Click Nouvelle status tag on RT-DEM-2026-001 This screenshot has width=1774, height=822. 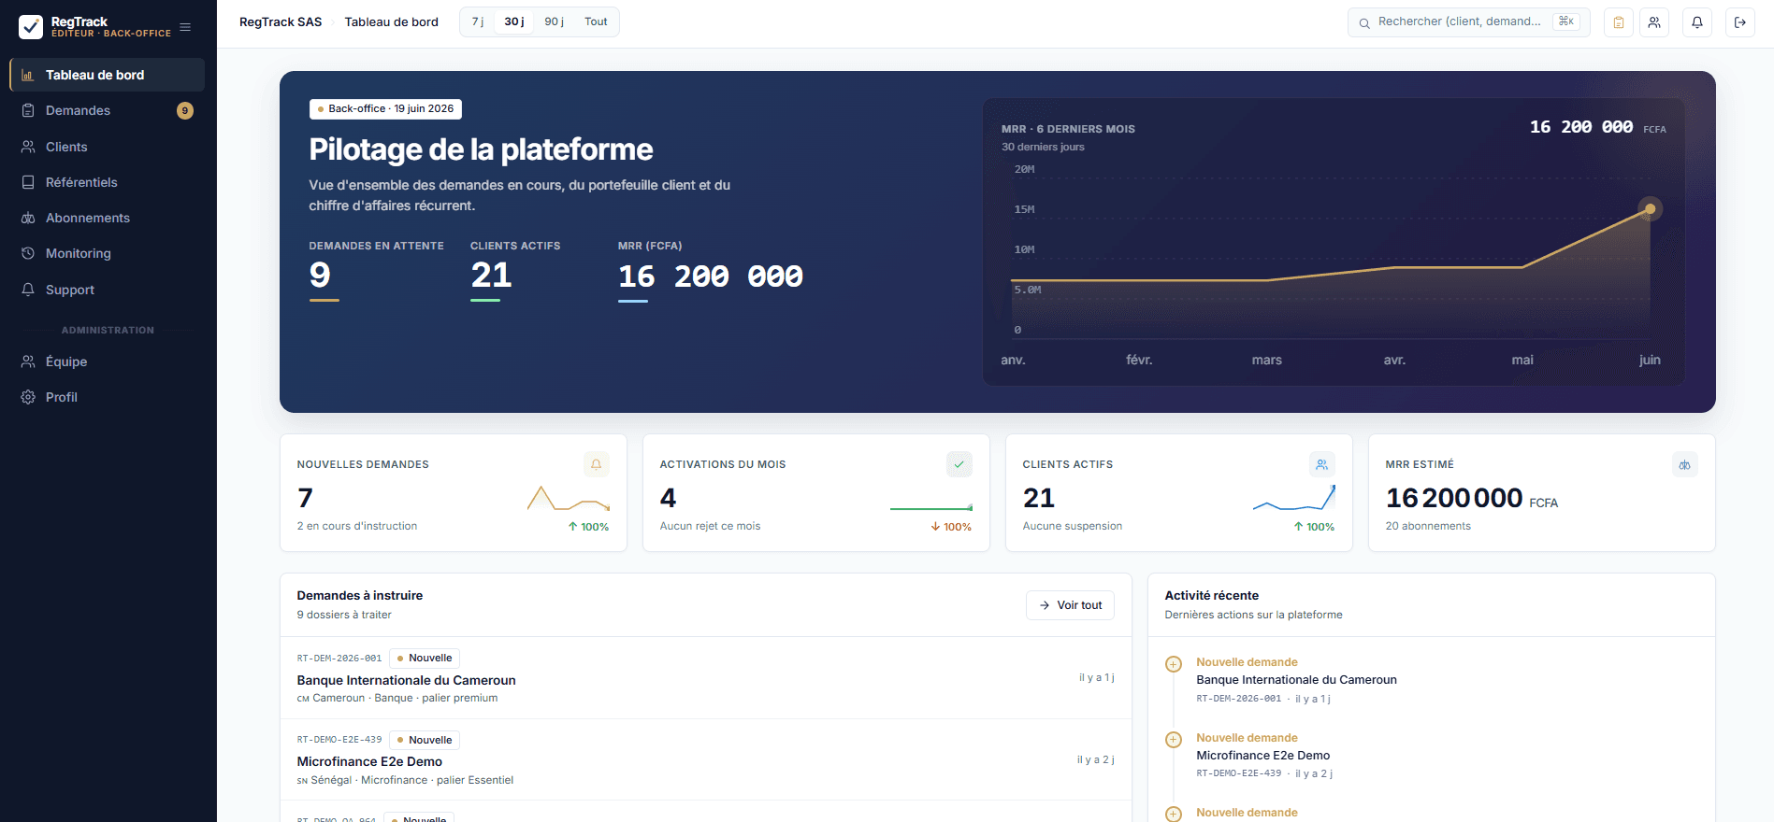point(425,658)
